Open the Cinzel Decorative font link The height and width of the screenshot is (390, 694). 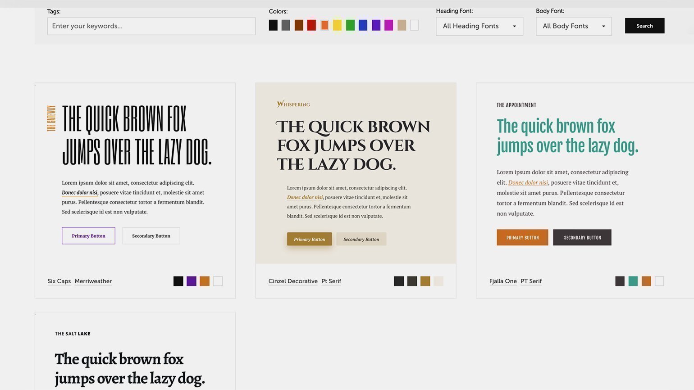tap(293, 281)
